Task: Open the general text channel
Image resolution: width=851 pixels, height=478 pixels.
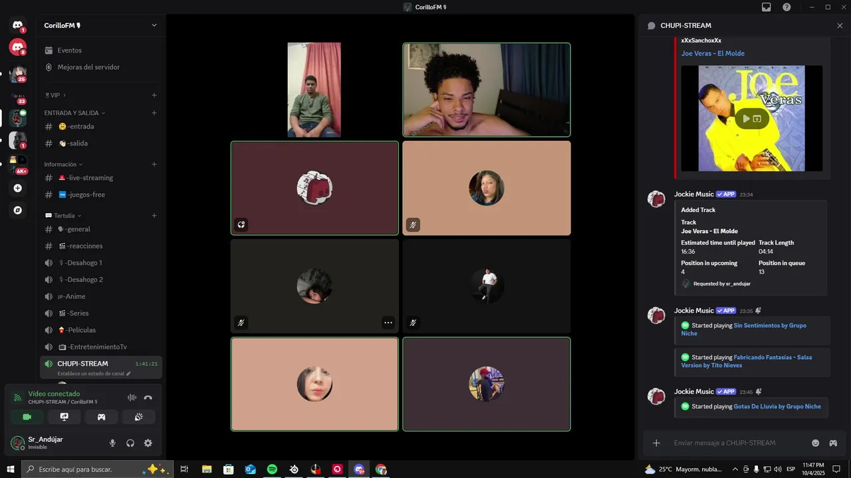Action: [101, 229]
